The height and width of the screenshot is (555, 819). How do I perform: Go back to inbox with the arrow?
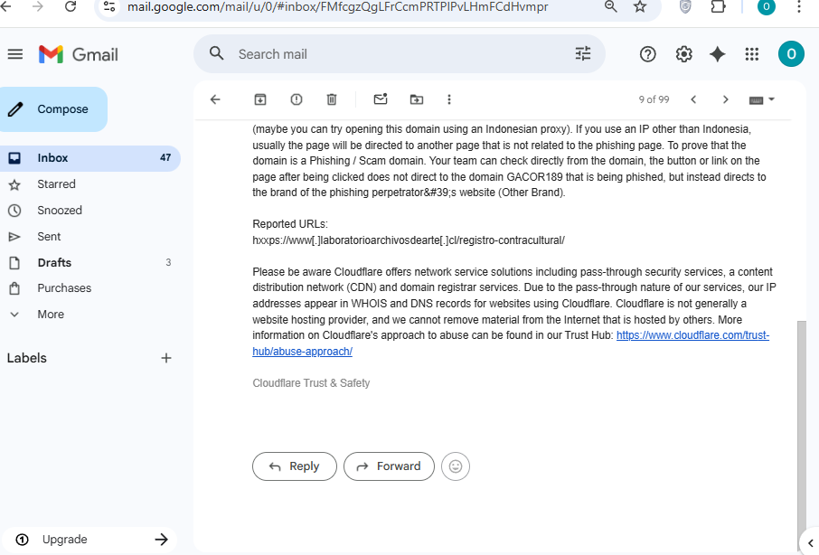(x=215, y=99)
